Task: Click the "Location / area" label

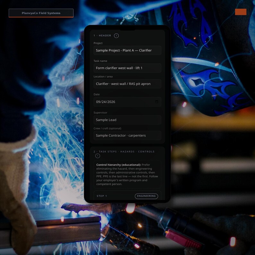Action: (103, 76)
